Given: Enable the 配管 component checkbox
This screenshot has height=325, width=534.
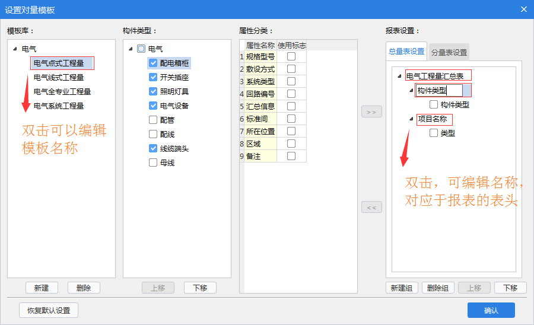Looking at the screenshot, I should tap(153, 120).
